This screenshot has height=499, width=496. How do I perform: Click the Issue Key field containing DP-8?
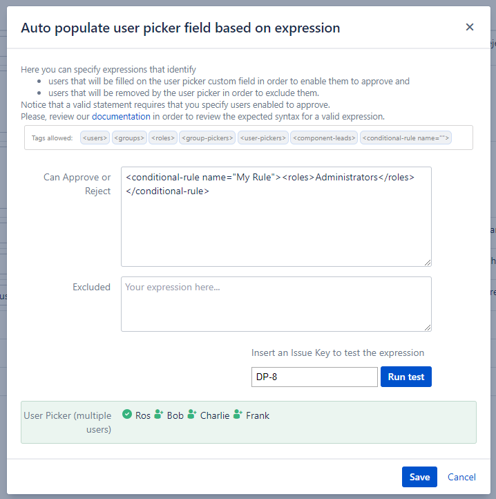[x=314, y=377]
